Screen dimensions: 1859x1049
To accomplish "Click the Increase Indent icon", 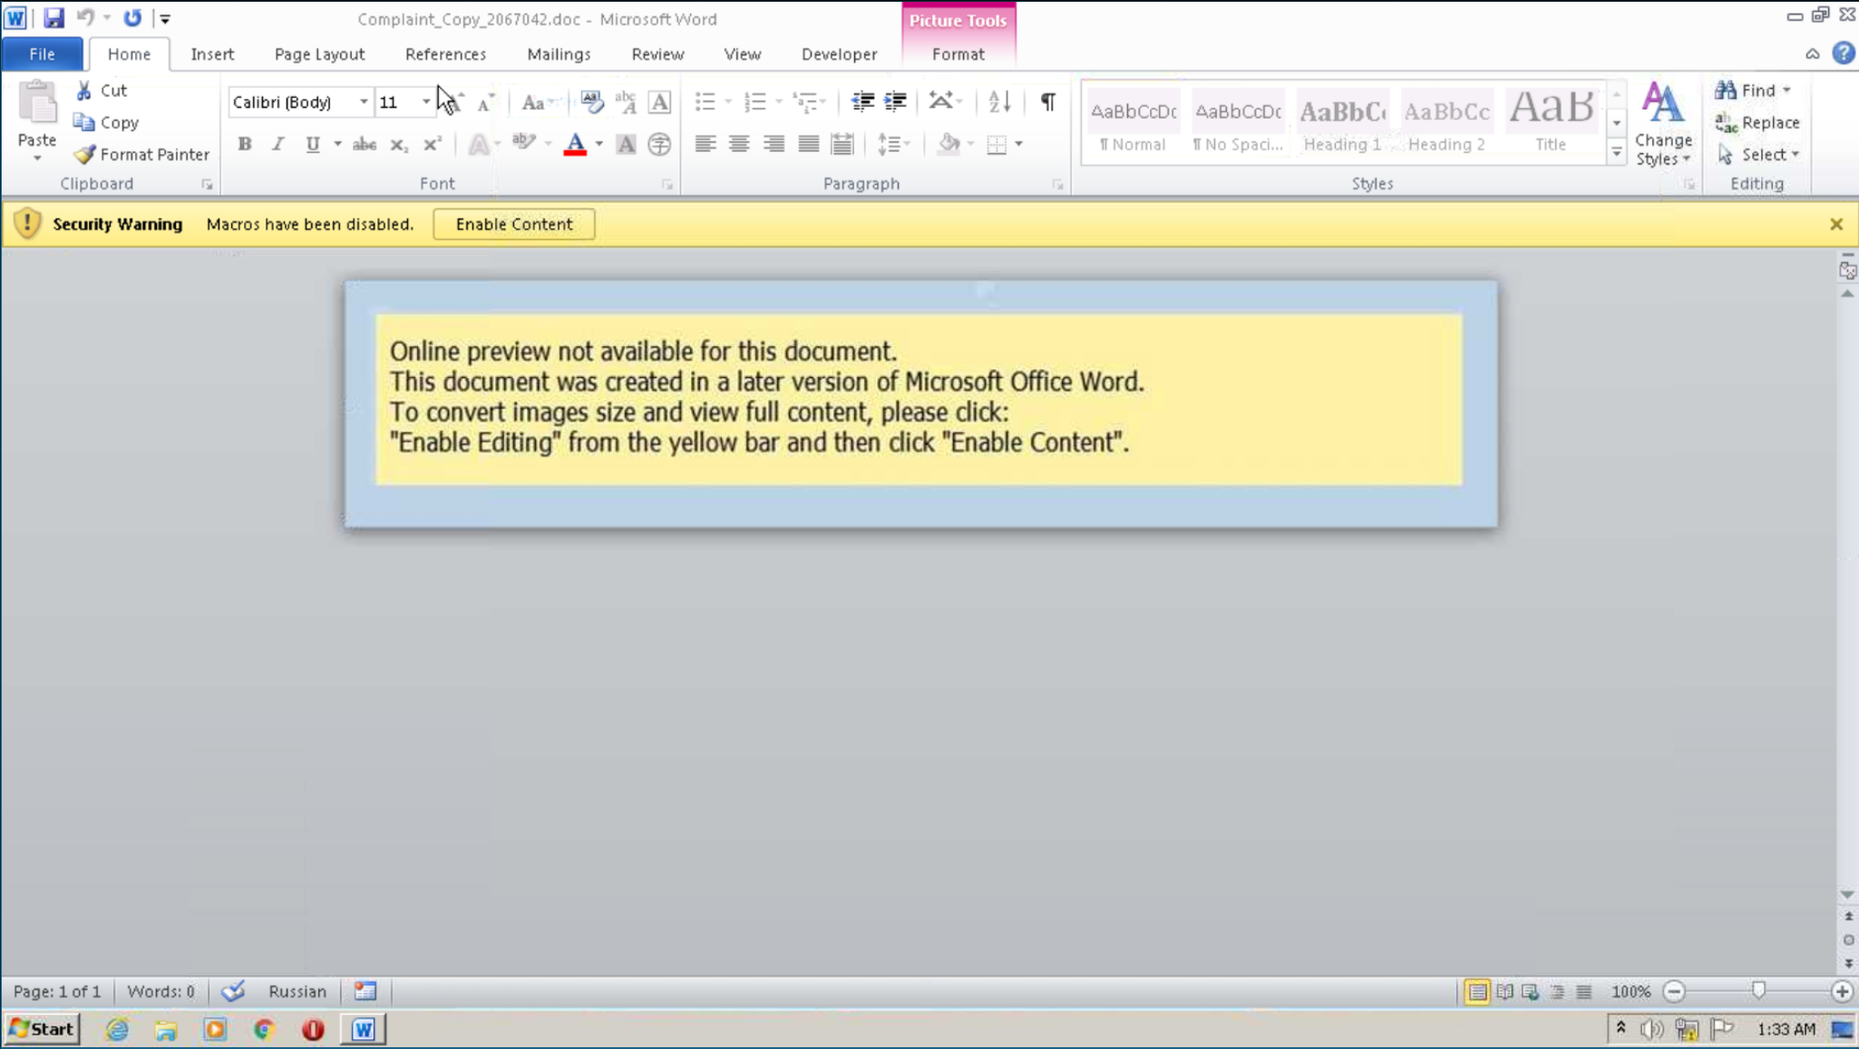I will coord(895,102).
